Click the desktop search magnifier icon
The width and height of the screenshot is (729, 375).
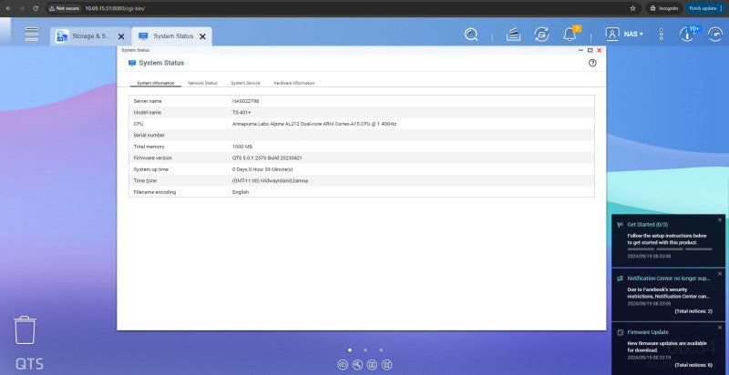click(471, 35)
